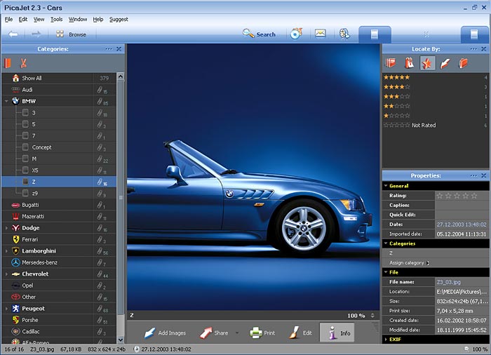Open the Info panel button
Viewport: 491px width, 355px height.
point(337,333)
